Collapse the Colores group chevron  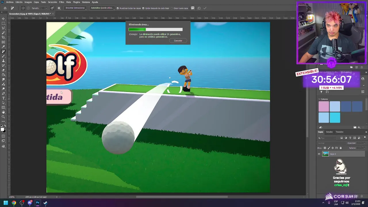(x=319, y=99)
